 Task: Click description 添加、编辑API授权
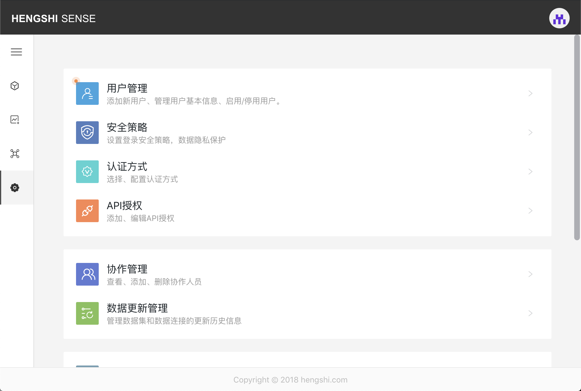[x=141, y=218]
